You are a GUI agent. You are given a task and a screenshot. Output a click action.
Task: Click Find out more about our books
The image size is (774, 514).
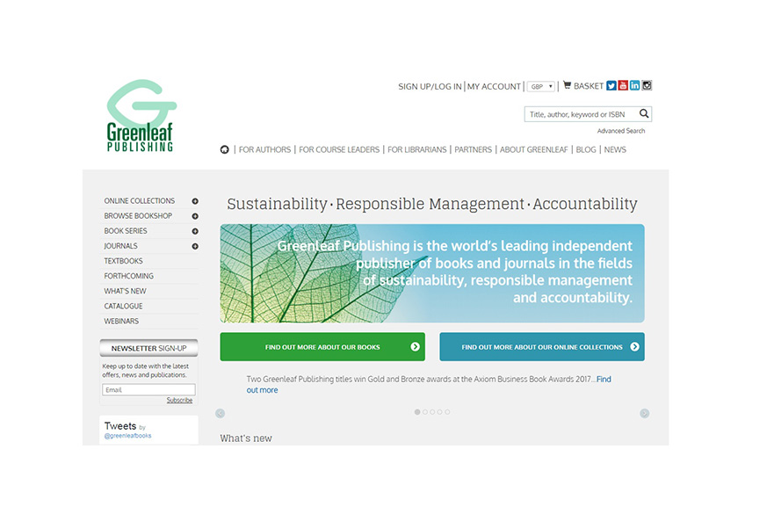click(x=322, y=346)
